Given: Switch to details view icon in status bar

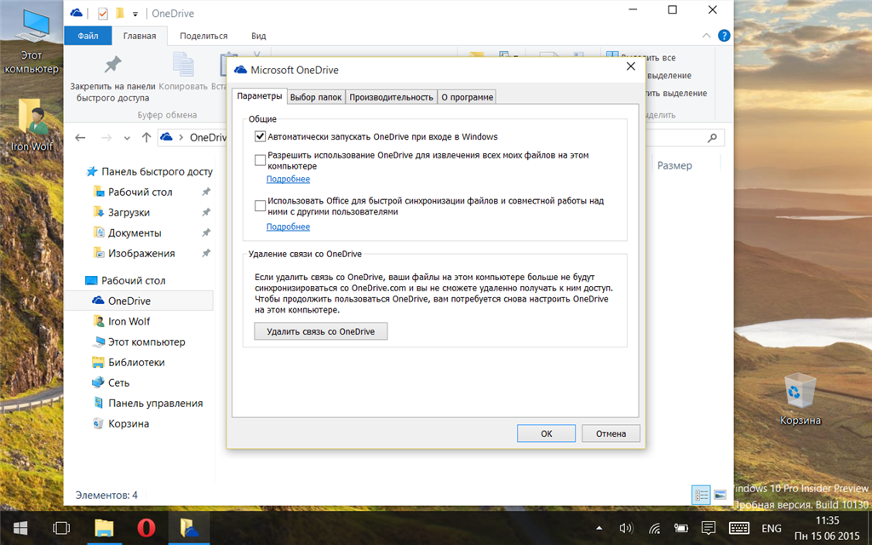Looking at the screenshot, I should click(702, 495).
